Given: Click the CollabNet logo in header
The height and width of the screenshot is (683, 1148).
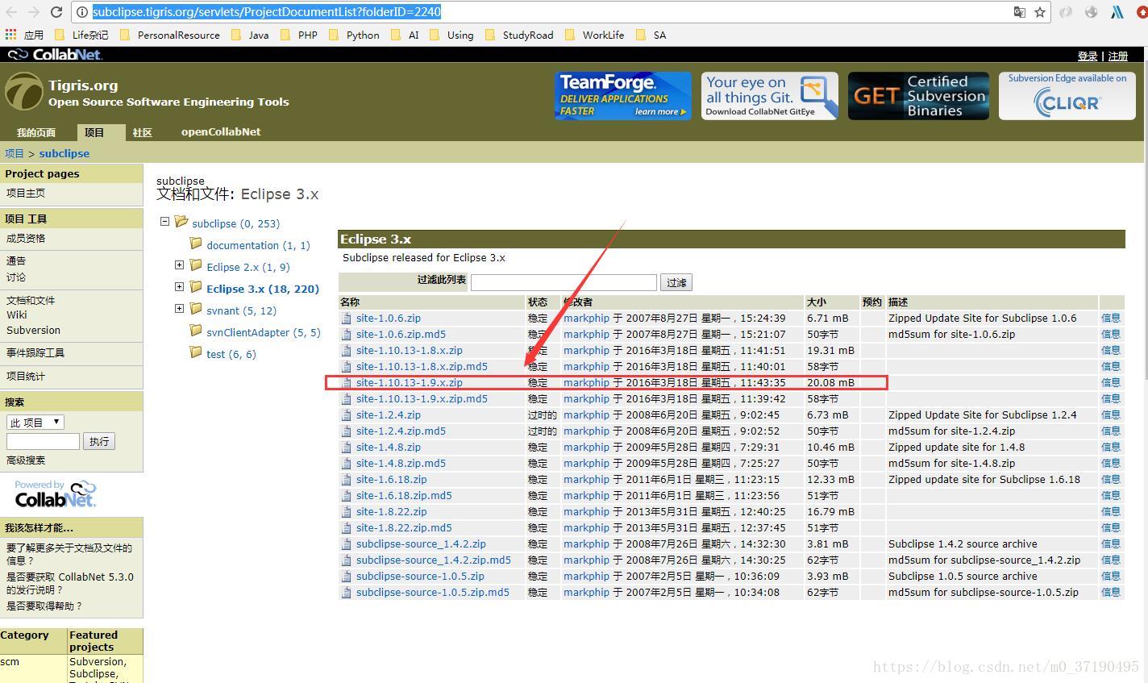Looking at the screenshot, I should point(55,54).
